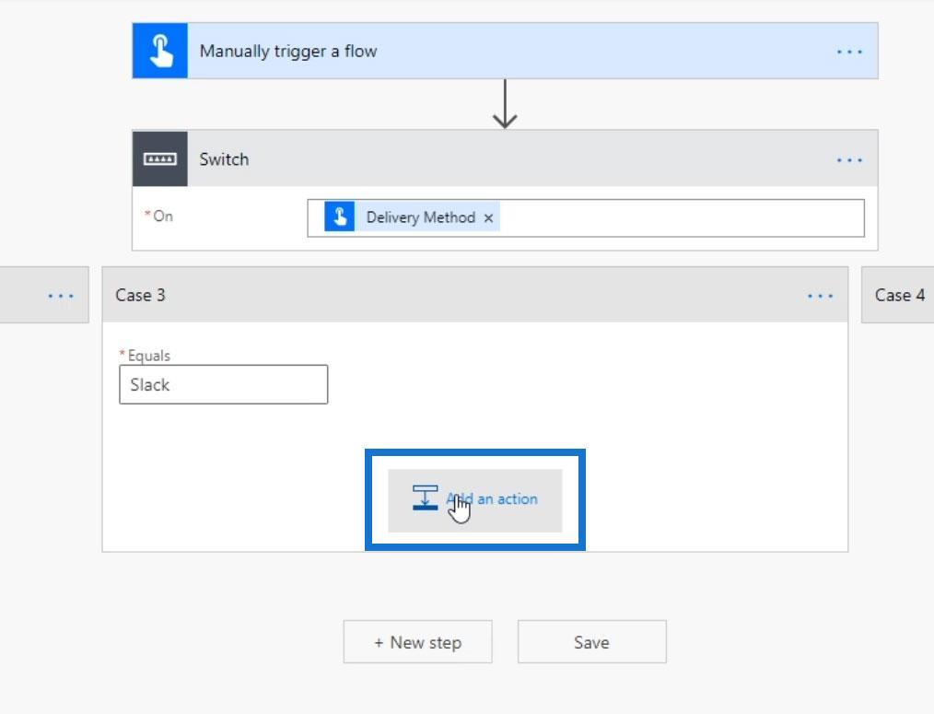Save the flow

click(591, 642)
